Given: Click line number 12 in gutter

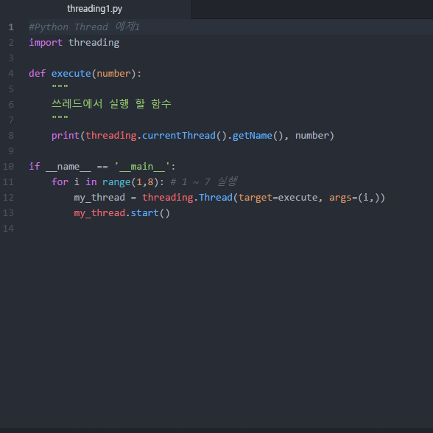Looking at the screenshot, I should (x=8, y=198).
